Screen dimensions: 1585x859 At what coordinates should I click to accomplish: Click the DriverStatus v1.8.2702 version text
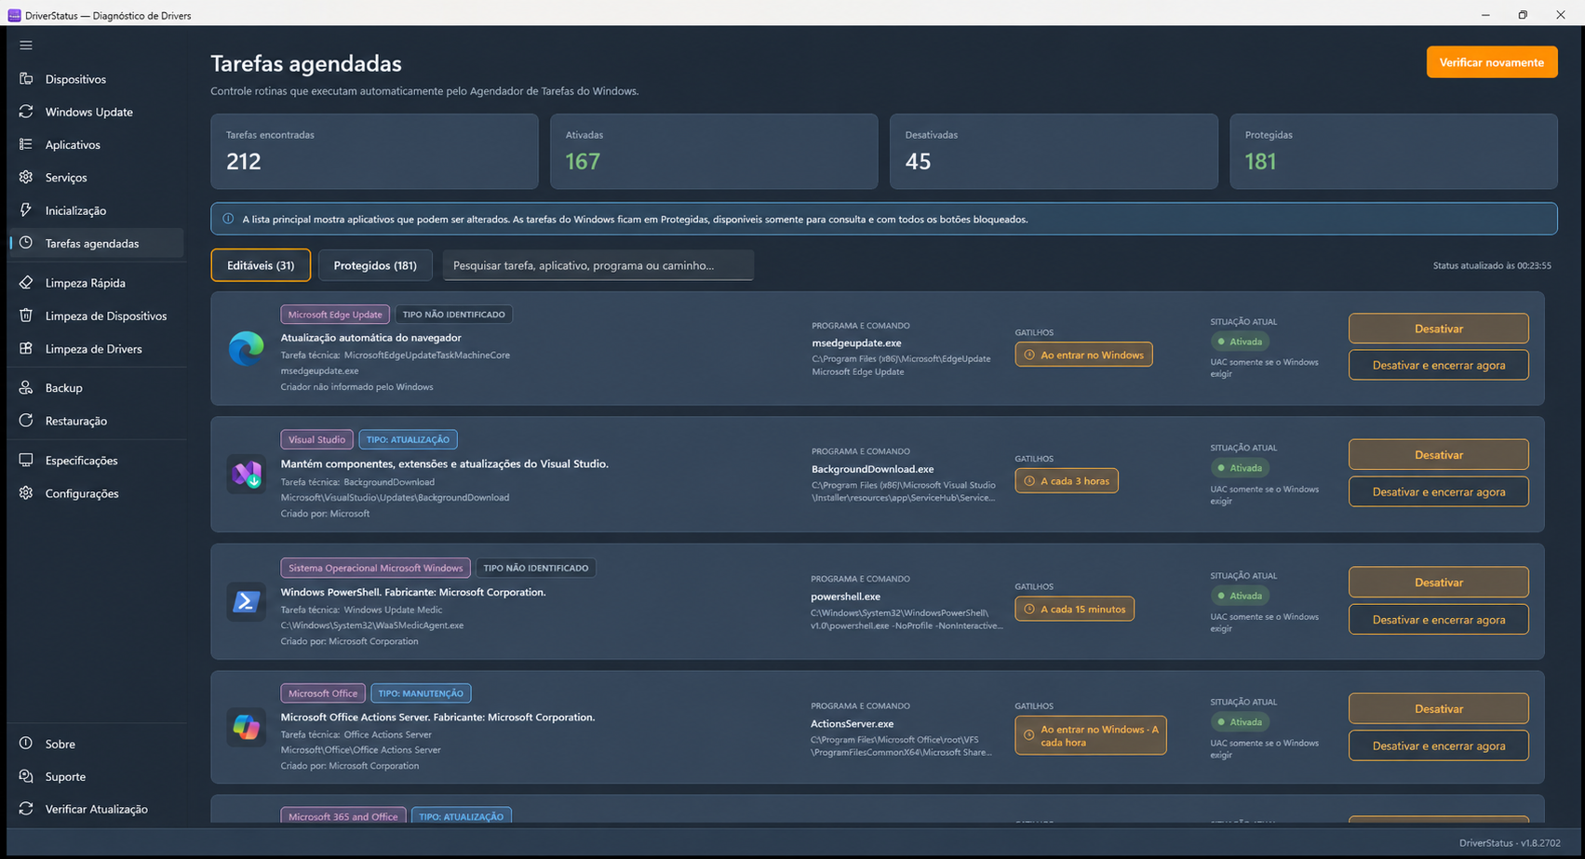pos(1510,842)
